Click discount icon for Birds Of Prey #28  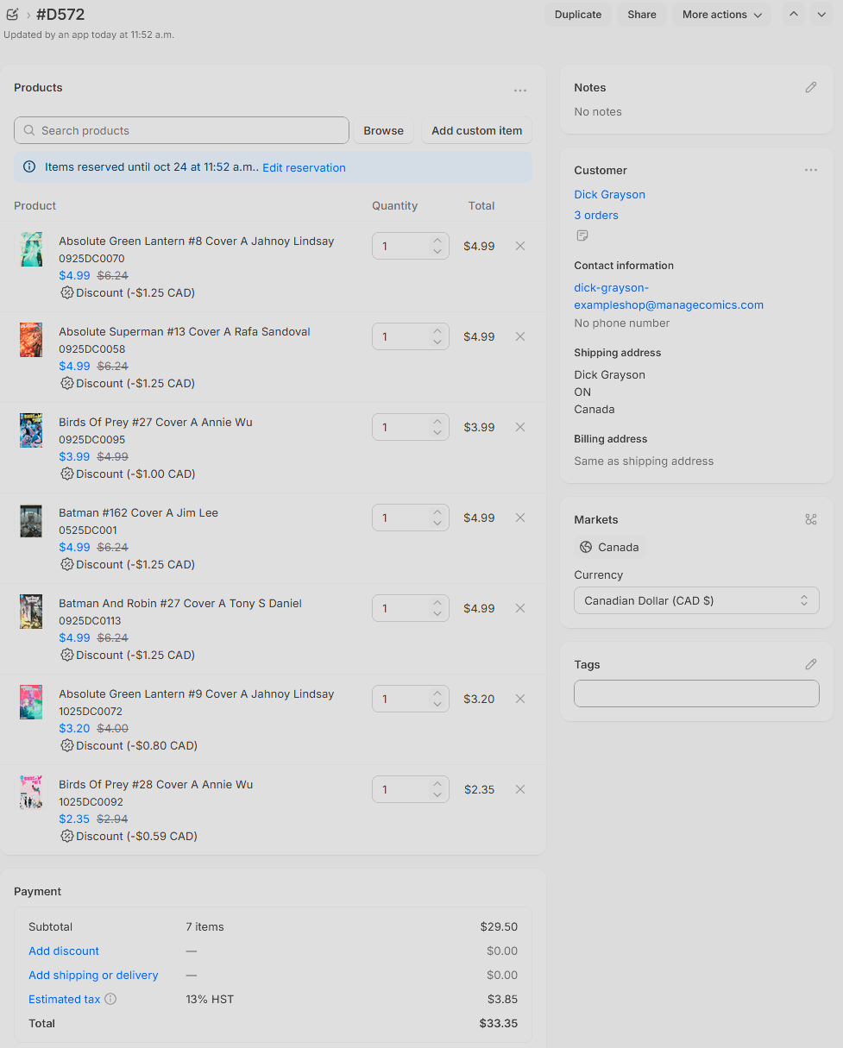click(67, 836)
